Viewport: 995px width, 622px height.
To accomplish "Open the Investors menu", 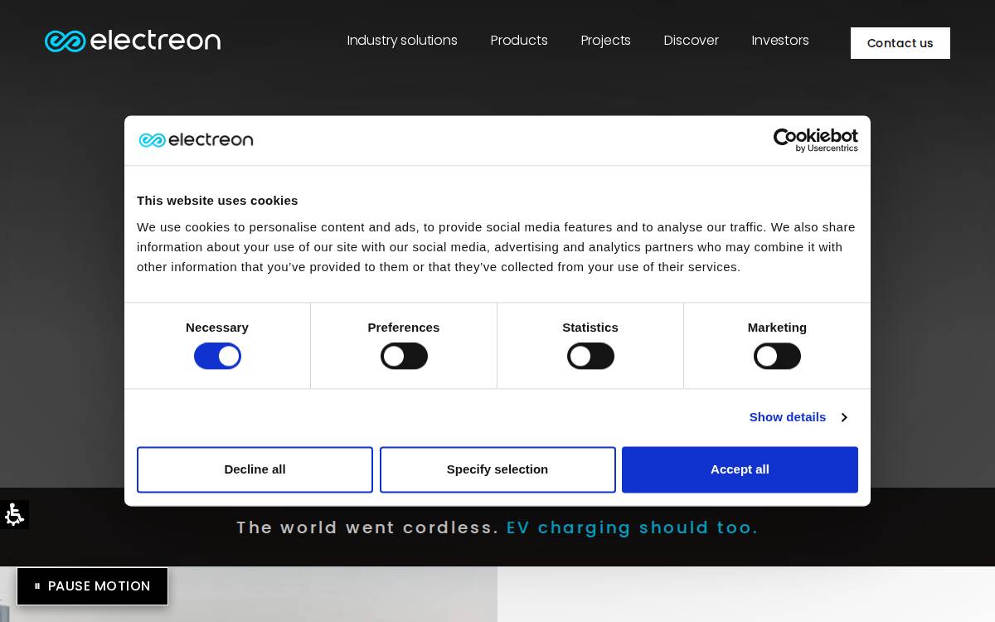I will 780,41.
